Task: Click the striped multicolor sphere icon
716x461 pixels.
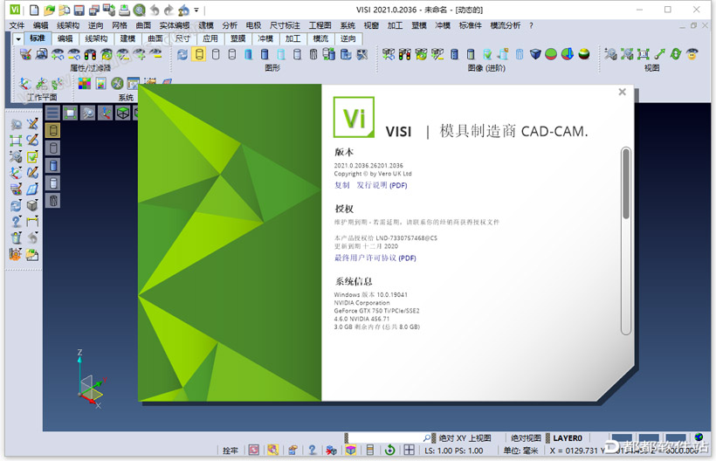Action: point(584,55)
